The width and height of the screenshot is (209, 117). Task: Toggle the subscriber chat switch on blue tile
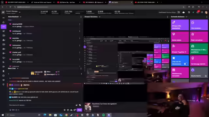pos(186,64)
